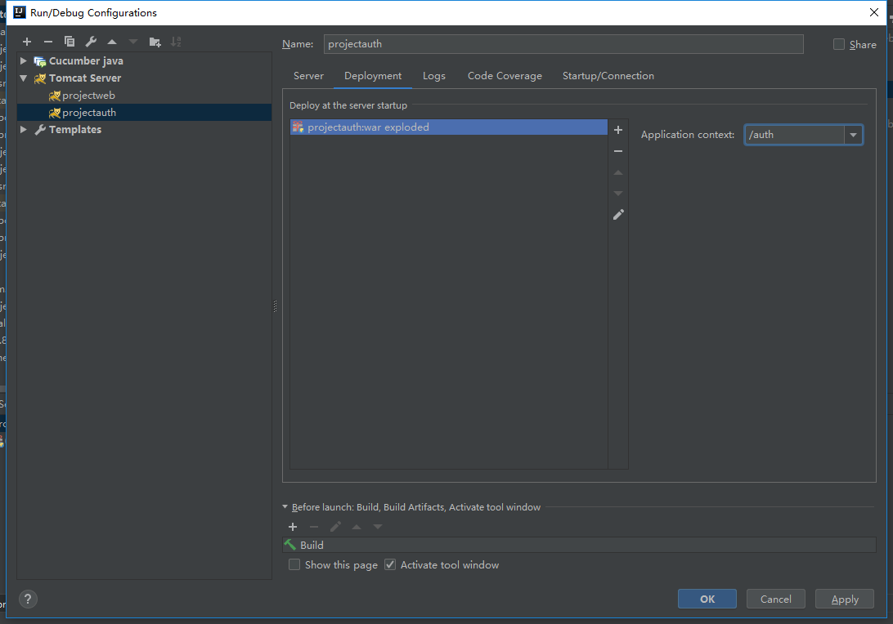Click the Cucumber java icon

[40, 61]
